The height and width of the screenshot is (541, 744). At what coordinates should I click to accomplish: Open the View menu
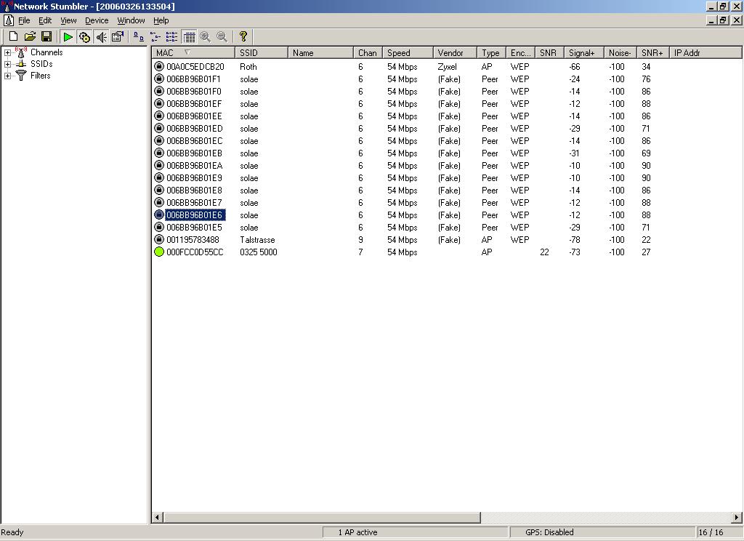[x=68, y=20]
